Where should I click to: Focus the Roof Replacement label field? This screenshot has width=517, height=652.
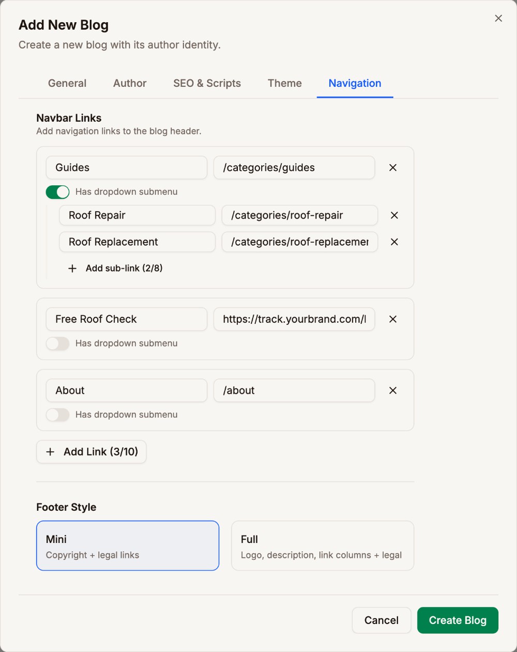click(x=138, y=242)
